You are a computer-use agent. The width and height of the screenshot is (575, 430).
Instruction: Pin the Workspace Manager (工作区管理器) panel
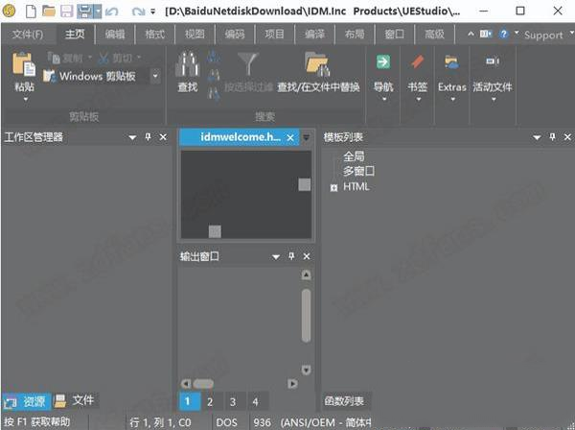149,137
